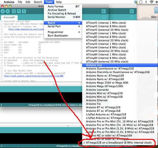Expand the Serial Port submenu
Screen dimensions: 158x148
click(x=63, y=26)
